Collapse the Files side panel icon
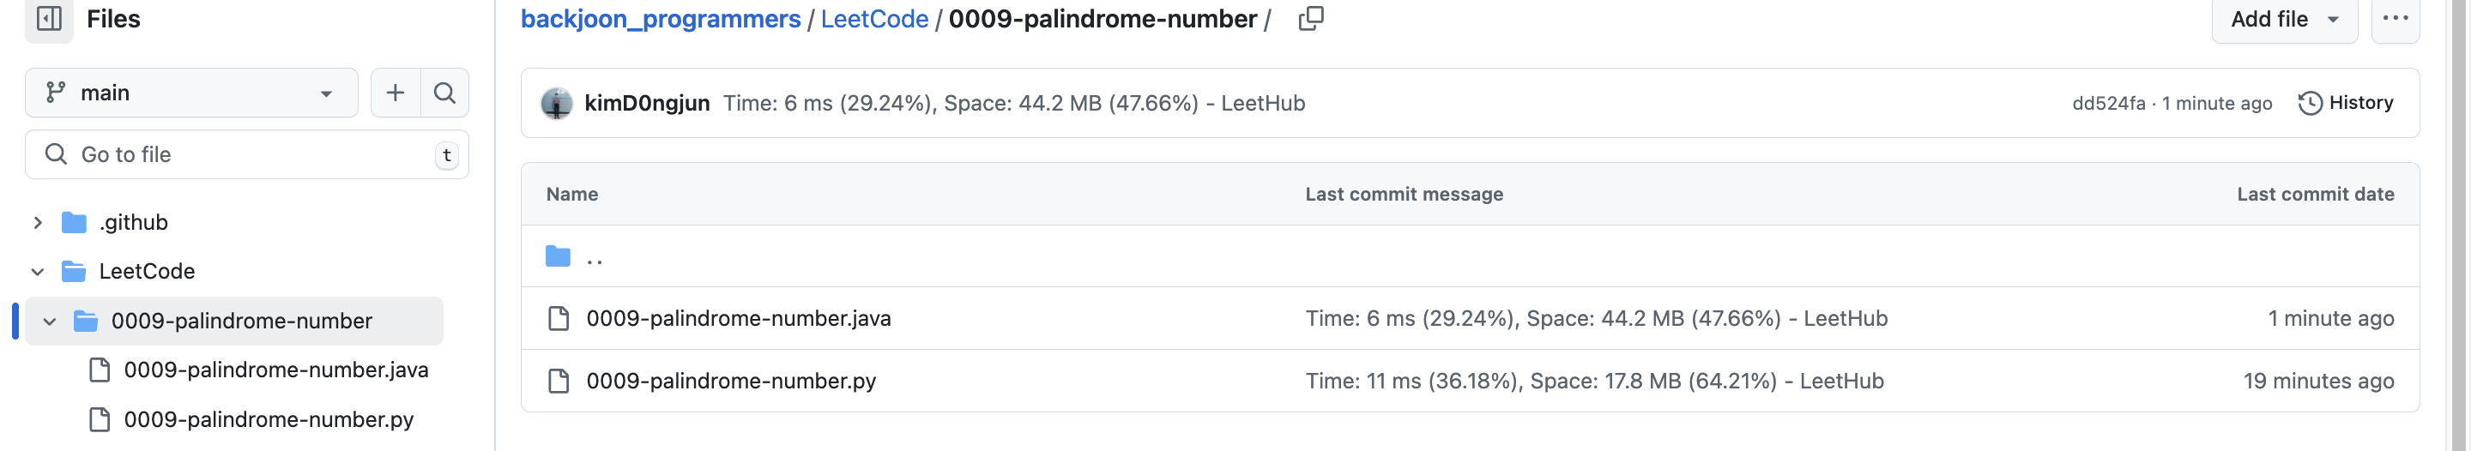Image resolution: width=2471 pixels, height=451 pixels. pos(49,19)
